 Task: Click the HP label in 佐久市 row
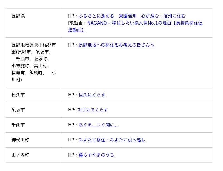[71, 95]
